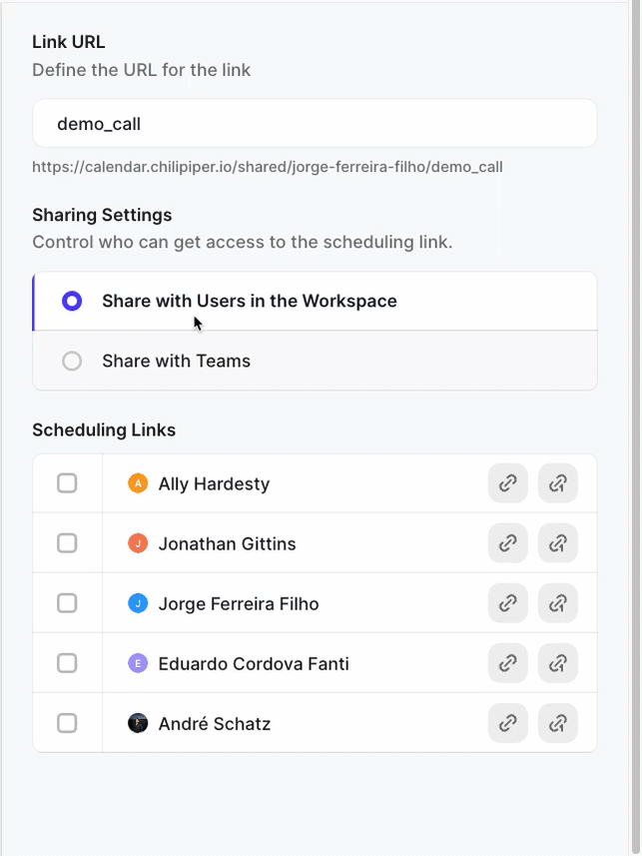The height and width of the screenshot is (856, 642).
Task: Copy André Schatz's scheduling link icon
Action: point(507,723)
